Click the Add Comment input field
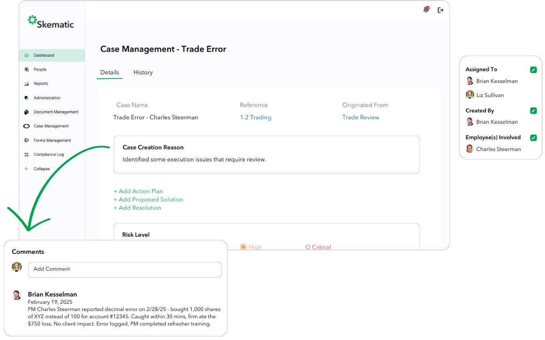The width and height of the screenshot is (545, 340). [x=125, y=269]
